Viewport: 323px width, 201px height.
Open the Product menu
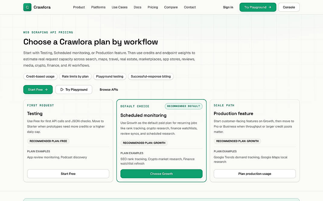tap(79, 7)
